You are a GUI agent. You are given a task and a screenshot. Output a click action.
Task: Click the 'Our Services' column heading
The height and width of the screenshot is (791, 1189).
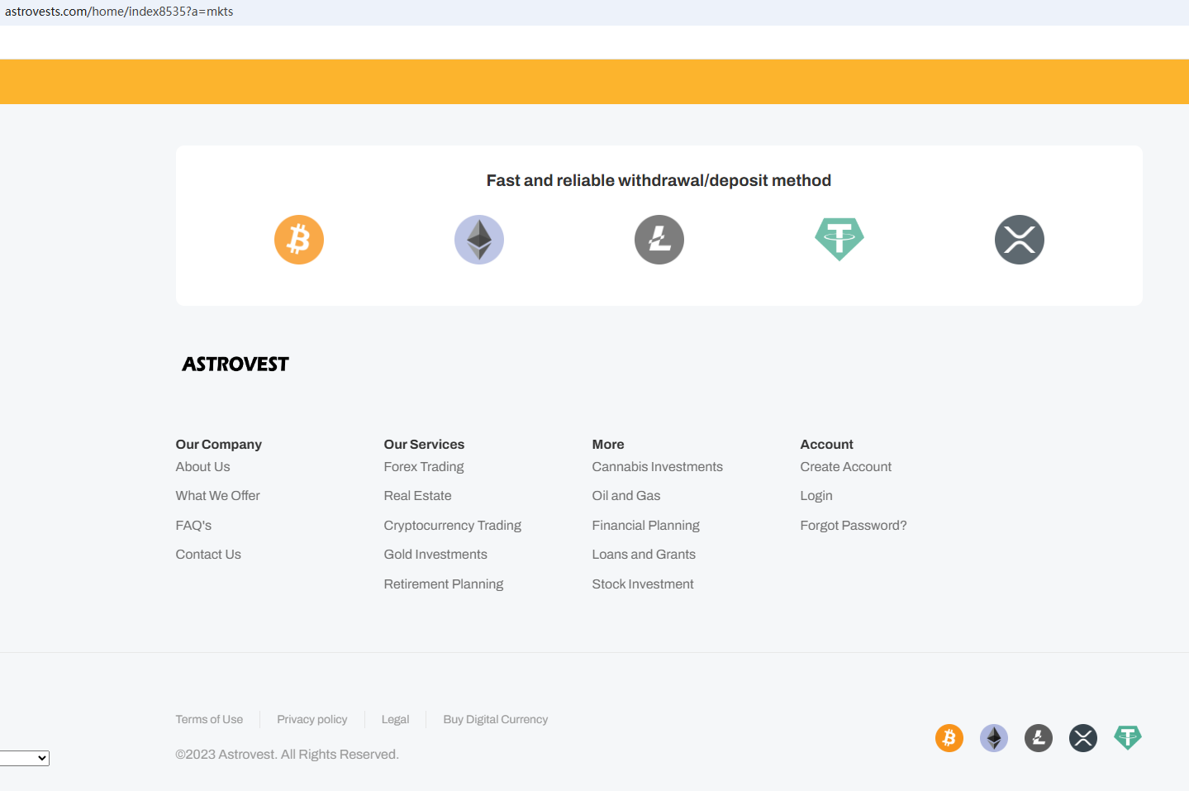[425, 445]
